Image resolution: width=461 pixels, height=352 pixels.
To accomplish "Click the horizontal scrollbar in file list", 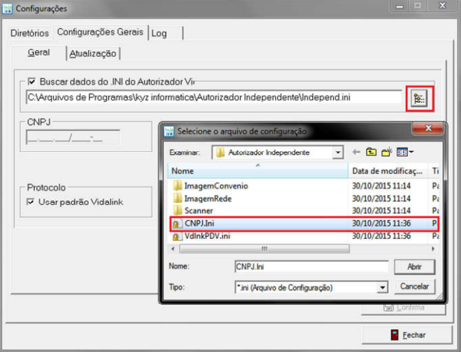I will [x=265, y=249].
